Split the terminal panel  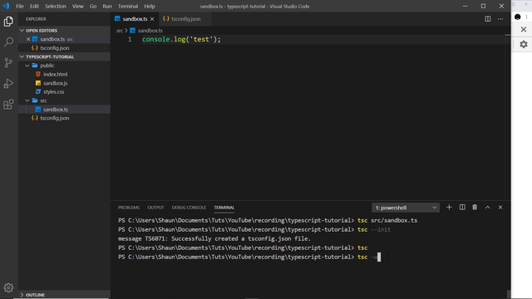click(462, 207)
